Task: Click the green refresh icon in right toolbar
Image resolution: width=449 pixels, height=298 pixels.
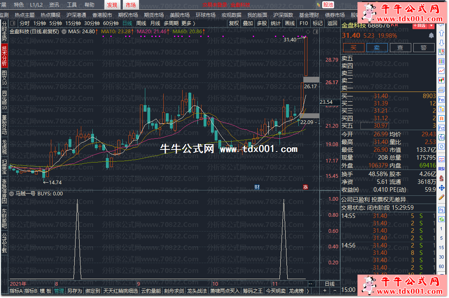Action: tap(442, 219)
